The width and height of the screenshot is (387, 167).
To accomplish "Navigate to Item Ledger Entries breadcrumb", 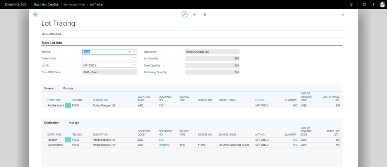I will point(74,4).
